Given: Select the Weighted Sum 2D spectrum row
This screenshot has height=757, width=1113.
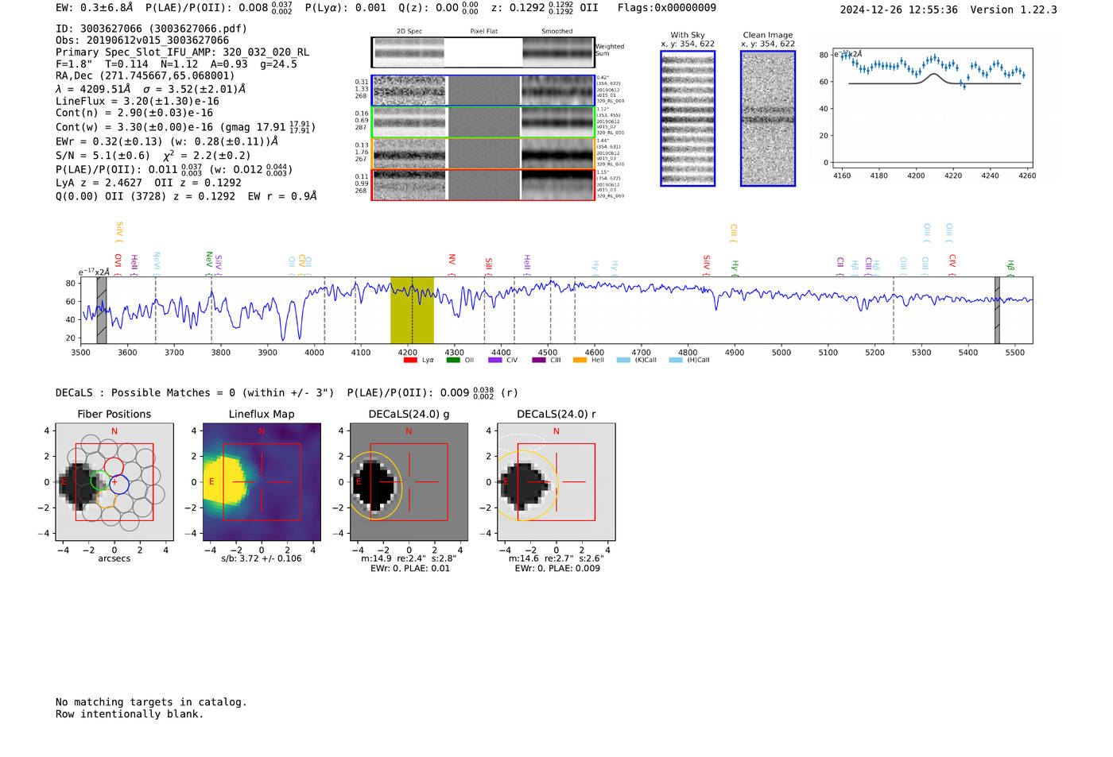Looking at the screenshot, I should 483,52.
